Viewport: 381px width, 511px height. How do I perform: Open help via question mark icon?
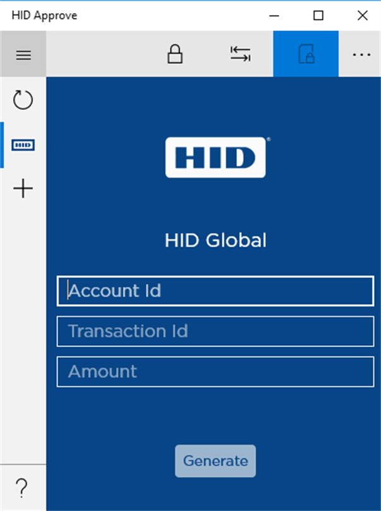coord(22,488)
